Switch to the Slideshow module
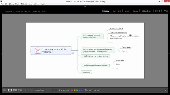Screen dimensions: 170x95 pyautogui.click(x=146, y=11)
